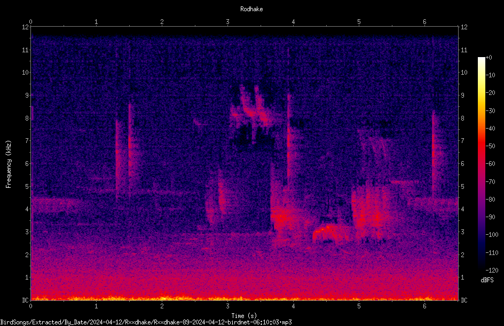This screenshot has width=504, height=326.
Task: Click the Time (s) axis label
Action: (x=244, y=316)
